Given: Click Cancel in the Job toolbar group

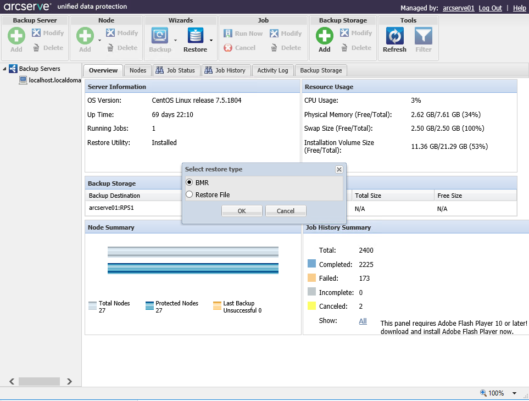Looking at the screenshot, I should point(240,48).
